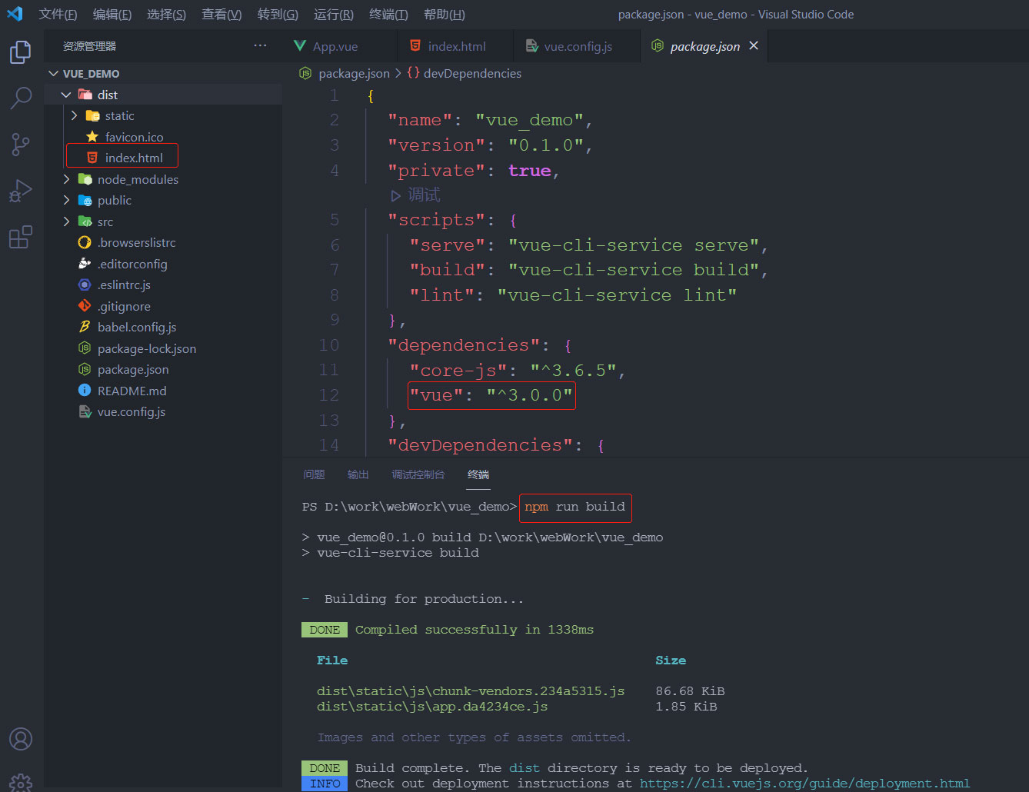The width and height of the screenshot is (1029, 792).
Task: Open the 查看(V) menu
Action: point(221,15)
